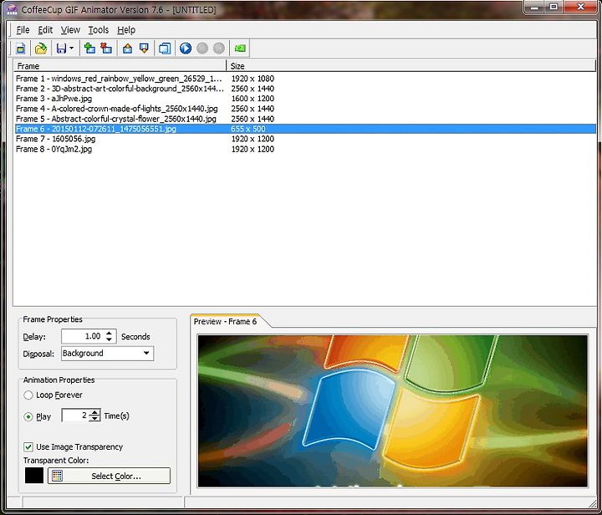Open the Edit menu
Image resolution: width=602 pixels, height=515 pixels.
coord(45,30)
